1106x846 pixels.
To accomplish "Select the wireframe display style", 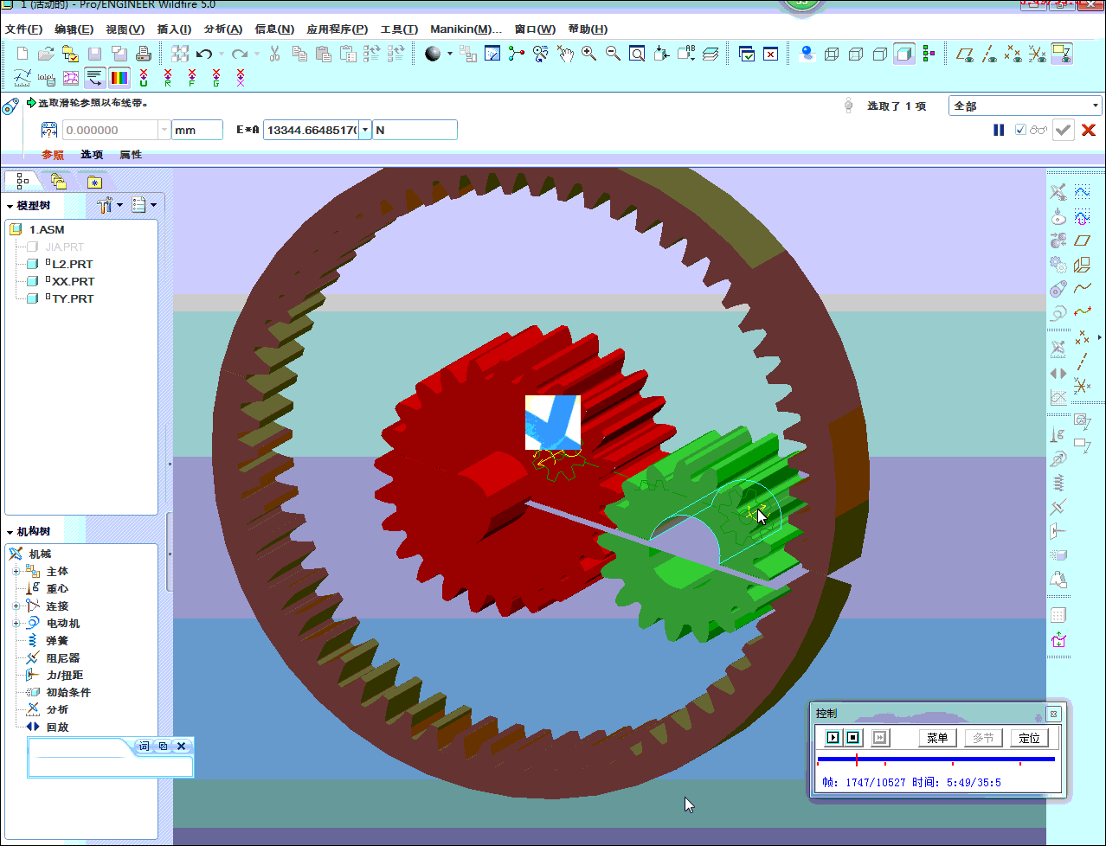I will click(832, 54).
